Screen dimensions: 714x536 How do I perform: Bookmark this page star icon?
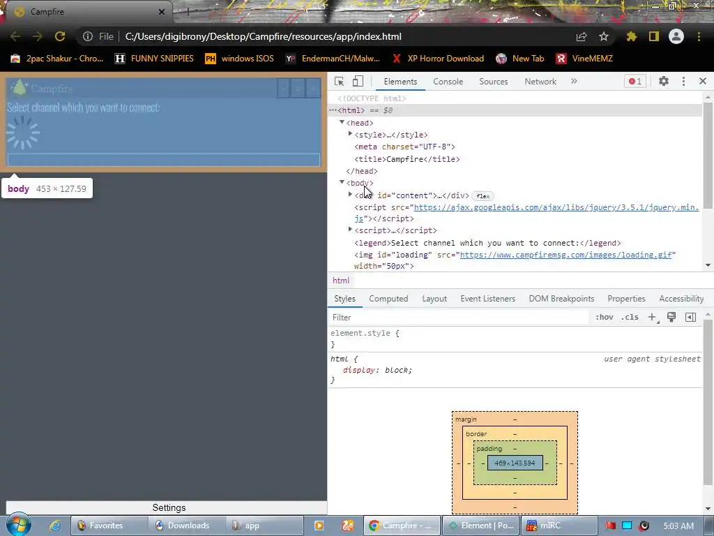point(604,36)
